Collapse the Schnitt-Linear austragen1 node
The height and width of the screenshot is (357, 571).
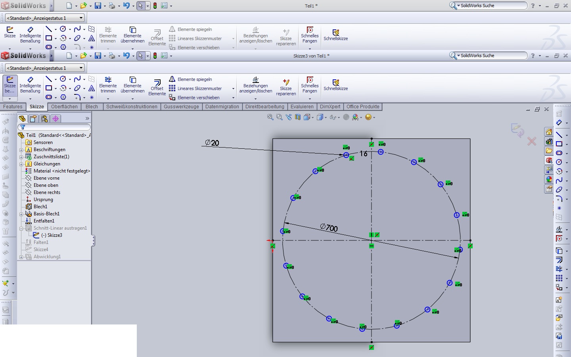coord(21,228)
